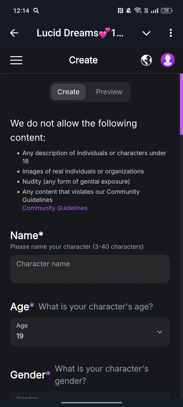Open the purple profile avatar

point(168,60)
